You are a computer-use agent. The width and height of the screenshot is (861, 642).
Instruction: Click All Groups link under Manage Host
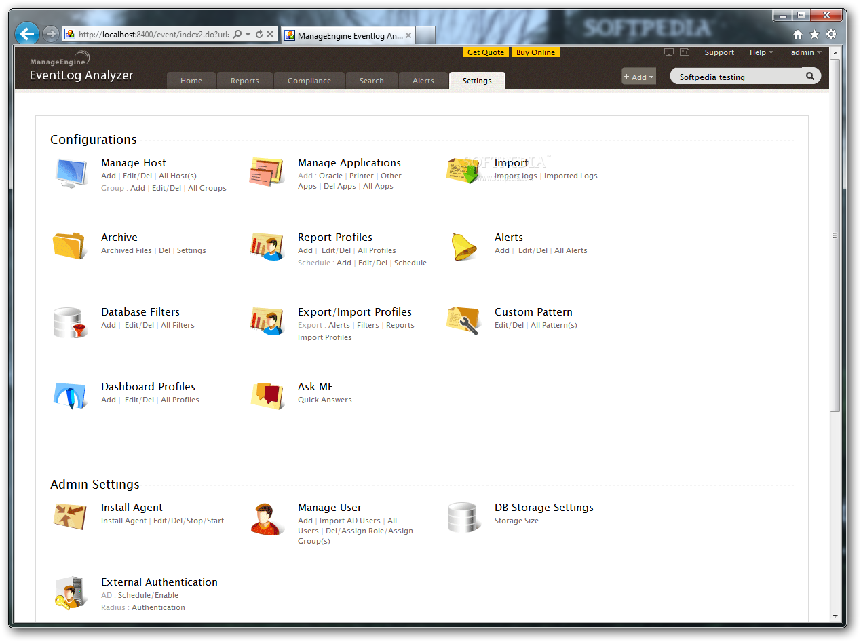(207, 188)
